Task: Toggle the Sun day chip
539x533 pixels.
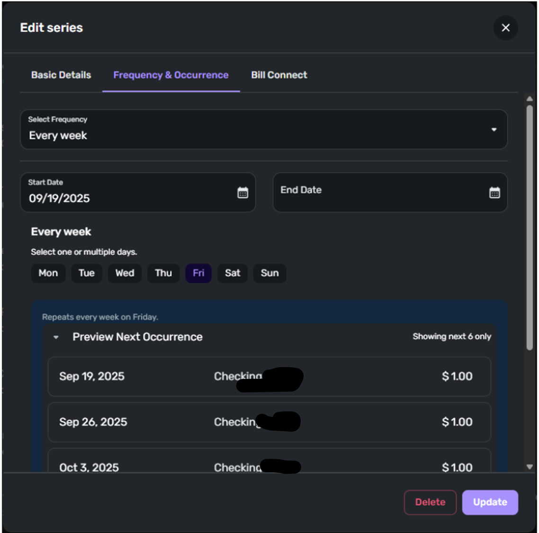Action: coord(269,273)
